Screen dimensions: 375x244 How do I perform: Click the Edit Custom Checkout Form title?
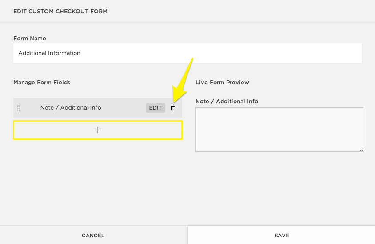click(60, 11)
